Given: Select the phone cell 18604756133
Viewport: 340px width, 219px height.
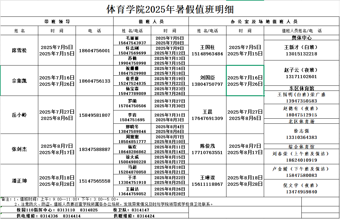Looking at the screenshot, I should pyautogui.click(x=95, y=81).
